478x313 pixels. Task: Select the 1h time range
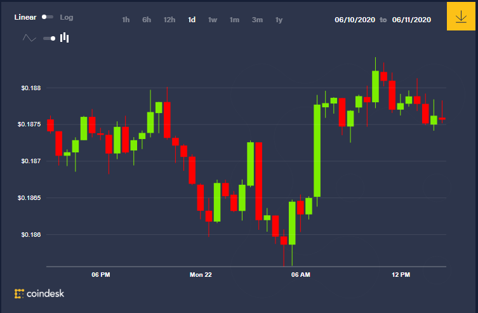click(126, 20)
